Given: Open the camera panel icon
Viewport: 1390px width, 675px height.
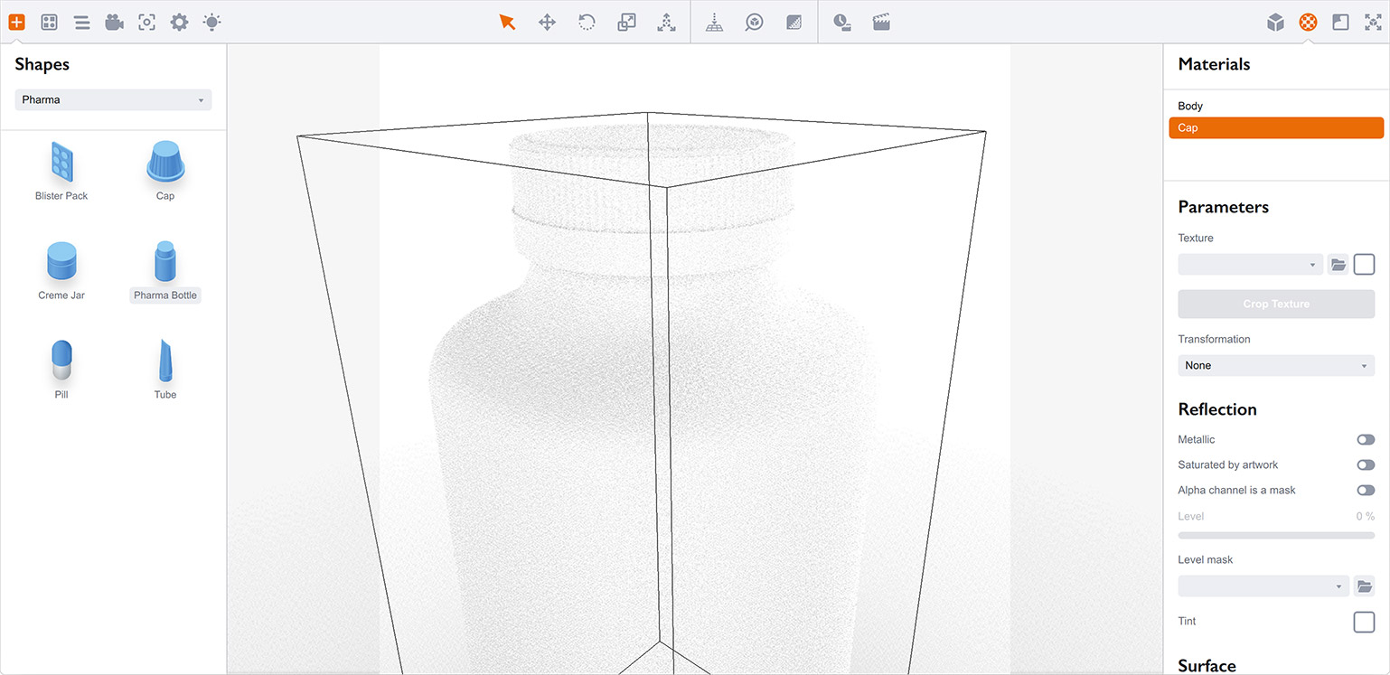Looking at the screenshot, I should 114,23.
